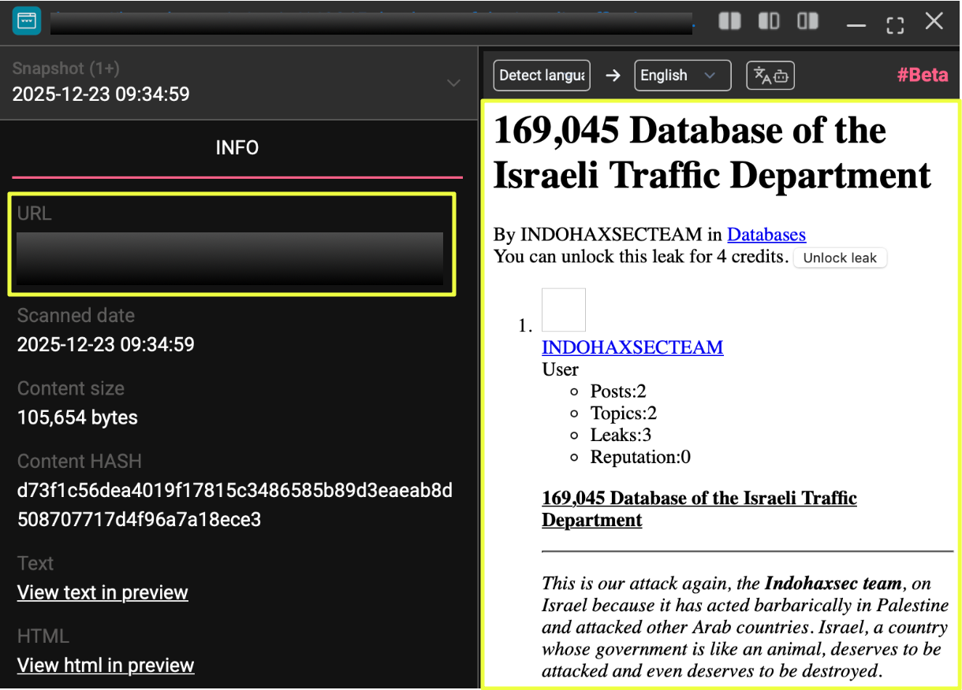Click the arrow between language selectors
This screenshot has height=690, width=962.
coord(613,76)
